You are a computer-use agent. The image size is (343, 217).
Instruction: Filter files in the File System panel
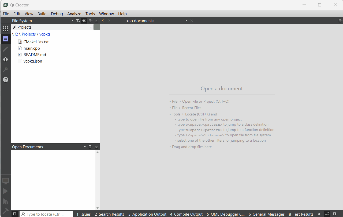(78, 21)
